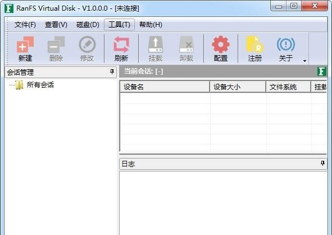Maximize the RanFS Virtual Disk window

click(293, 6)
